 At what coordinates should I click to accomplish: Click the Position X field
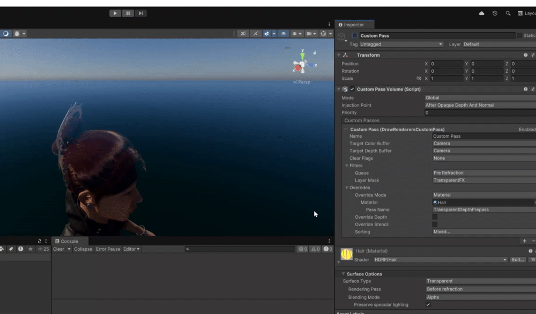click(446, 64)
